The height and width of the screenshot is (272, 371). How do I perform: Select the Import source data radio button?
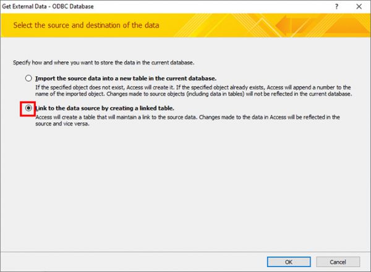point(28,79)
